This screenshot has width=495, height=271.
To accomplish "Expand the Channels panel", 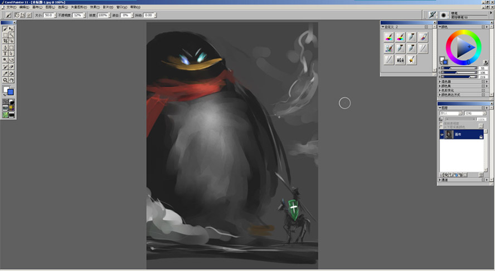I will [x=440, y=180].
